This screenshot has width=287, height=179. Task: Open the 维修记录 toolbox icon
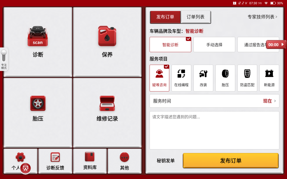click(107, 103)
